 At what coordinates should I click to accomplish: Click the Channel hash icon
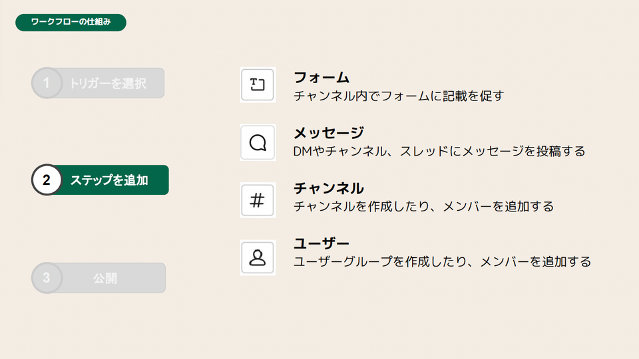click(x=258, y=200)
